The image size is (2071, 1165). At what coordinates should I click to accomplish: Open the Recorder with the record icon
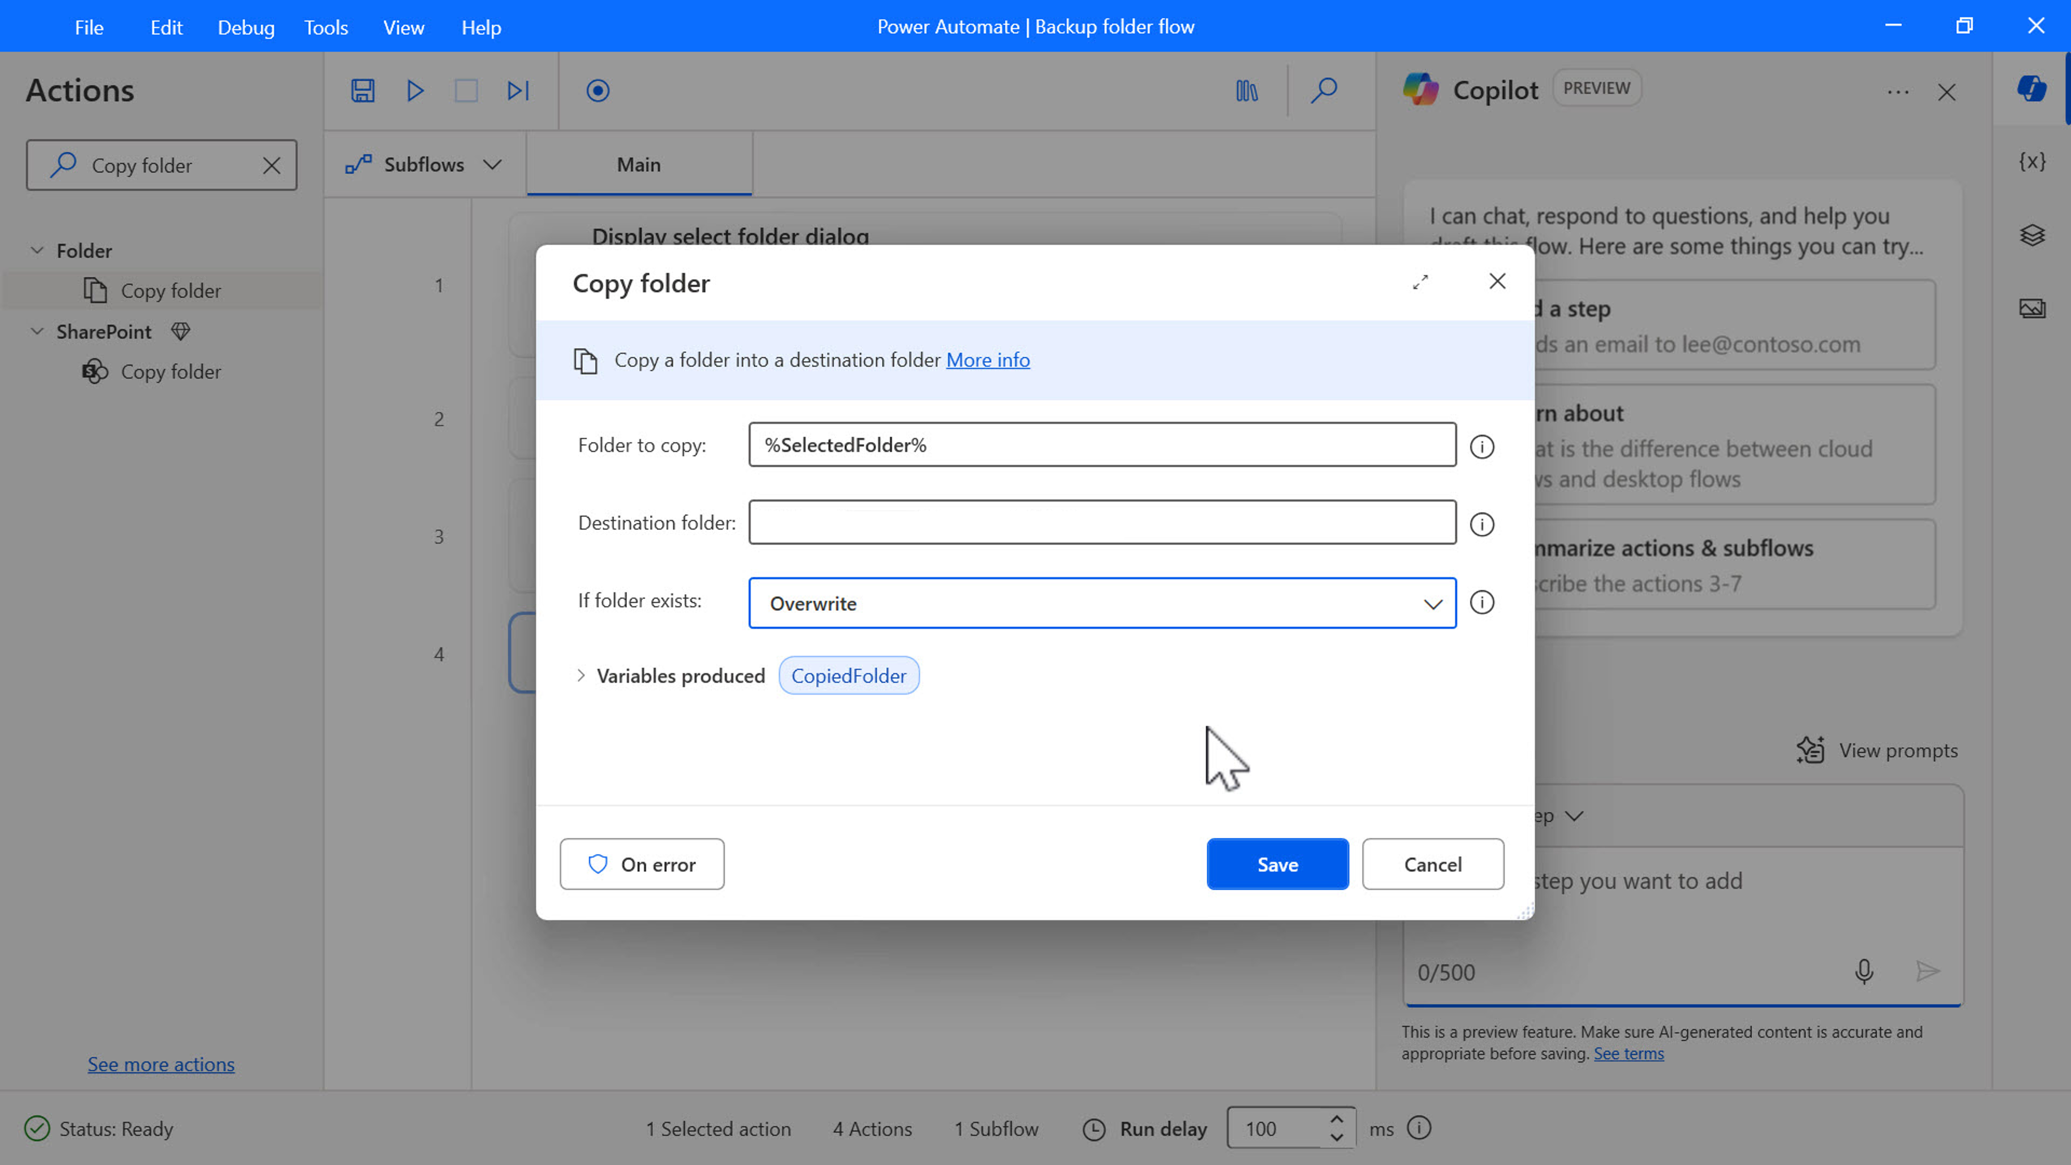(x=597, y=91)
